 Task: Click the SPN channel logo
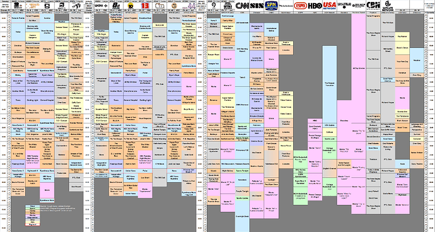(x=271, y=5)
